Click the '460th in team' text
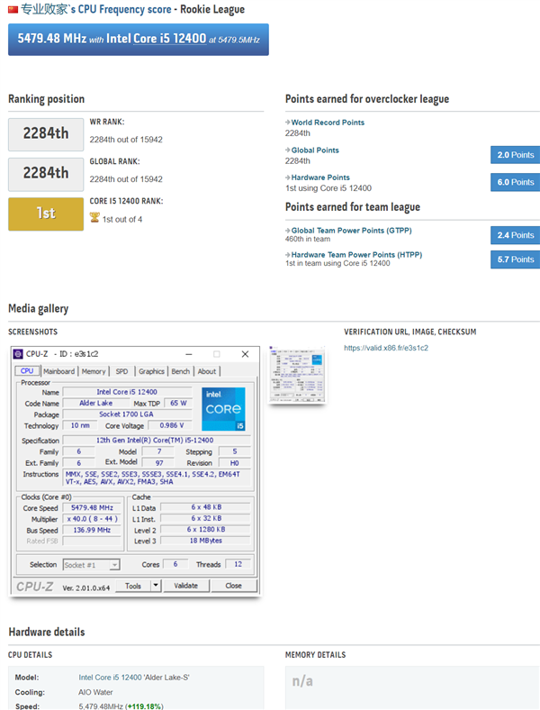Viewport: 540px width, 710px height. coord(308,239)
